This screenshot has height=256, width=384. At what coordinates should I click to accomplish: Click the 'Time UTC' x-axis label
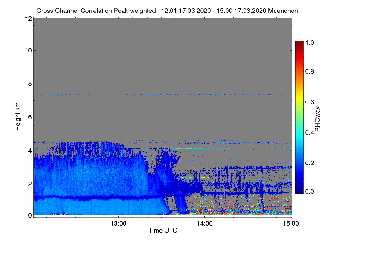(163, 230)
